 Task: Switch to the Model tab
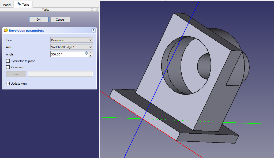pos(7,5)
